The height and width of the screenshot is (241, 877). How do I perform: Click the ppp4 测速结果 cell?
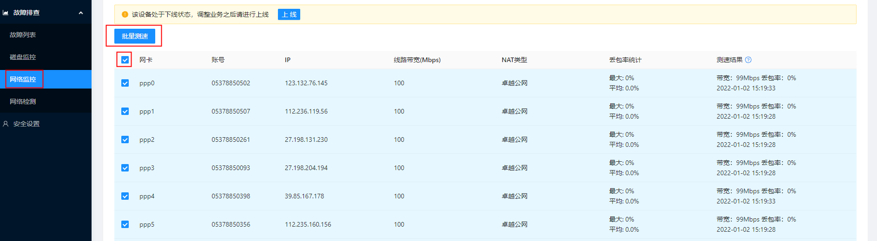coord(756,196)
